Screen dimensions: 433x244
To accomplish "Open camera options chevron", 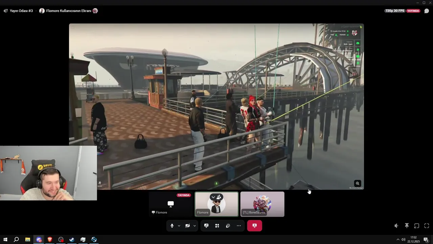I will coord(195,226).
